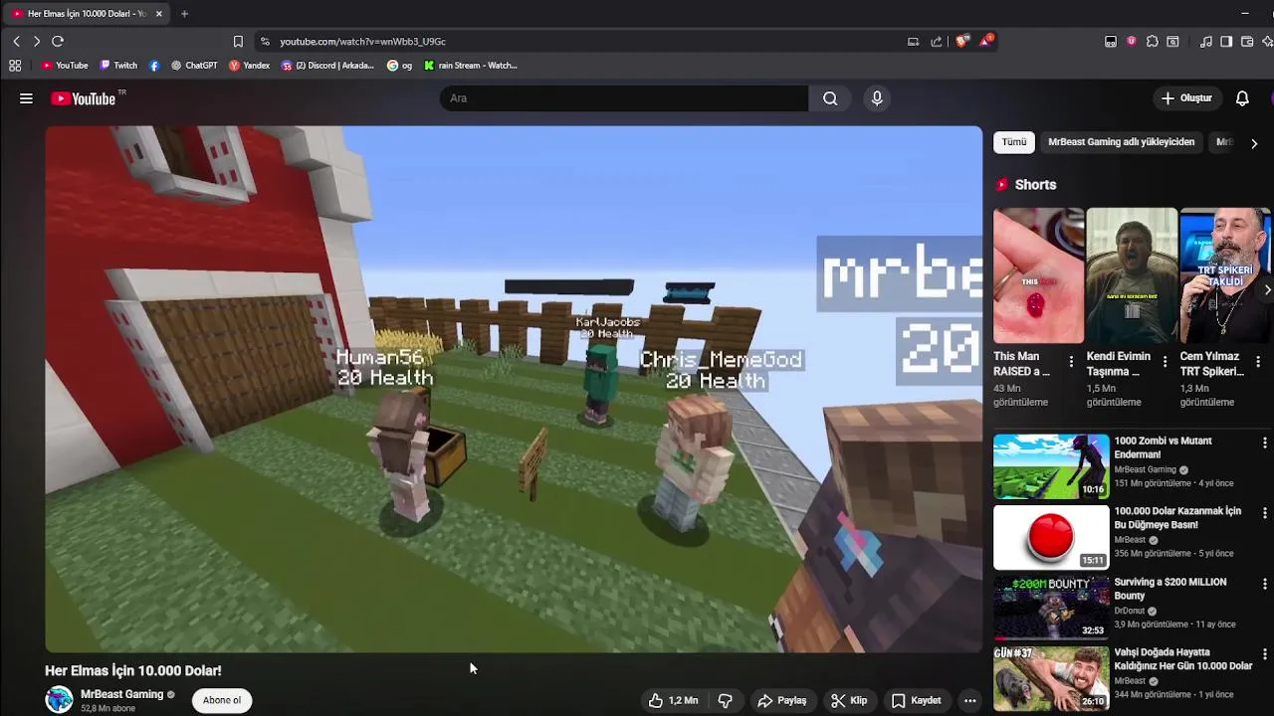Open YouTube notifications bell
1274x716 pixels.
(x=1242, y=98)
